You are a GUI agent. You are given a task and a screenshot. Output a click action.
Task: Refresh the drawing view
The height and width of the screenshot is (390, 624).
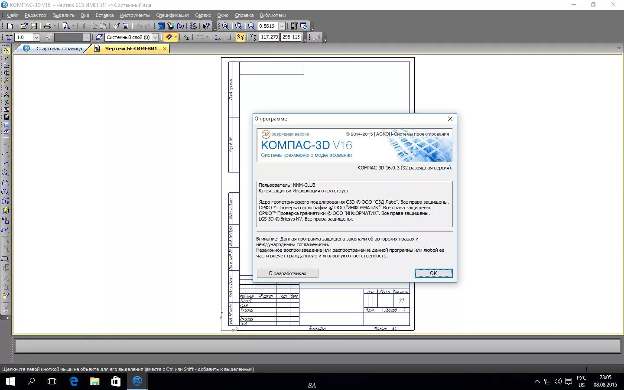click(304, 26)
